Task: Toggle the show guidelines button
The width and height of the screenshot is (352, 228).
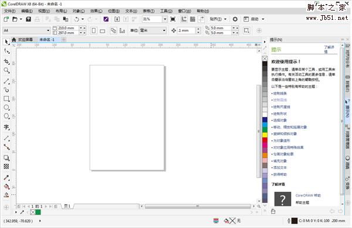Action: [x=201, y=19]
